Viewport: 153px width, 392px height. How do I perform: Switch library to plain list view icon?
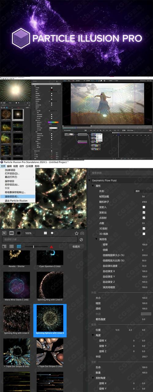click(12, 246)
